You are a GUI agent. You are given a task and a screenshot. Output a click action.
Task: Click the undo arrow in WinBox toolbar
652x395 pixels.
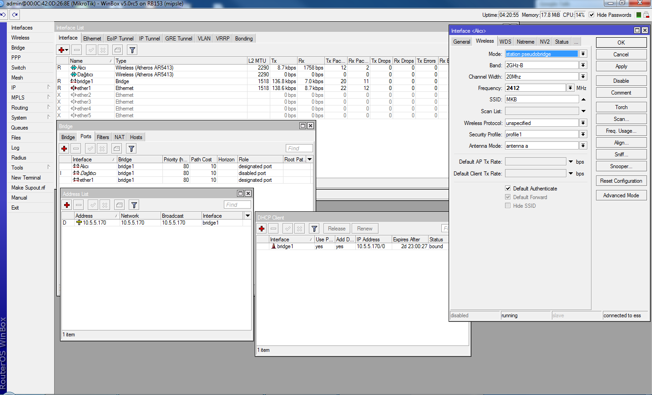click(x=3, y=15)
